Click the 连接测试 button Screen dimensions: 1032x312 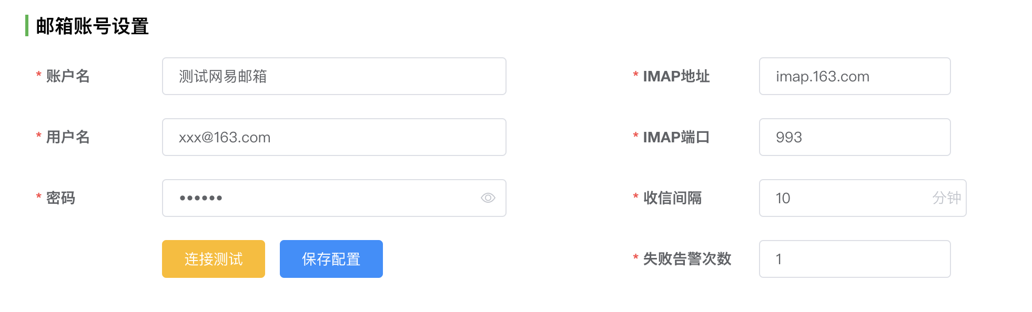click(x=214, y=259)
